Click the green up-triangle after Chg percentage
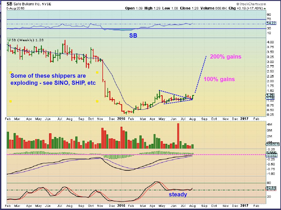 tap(265, 8)
